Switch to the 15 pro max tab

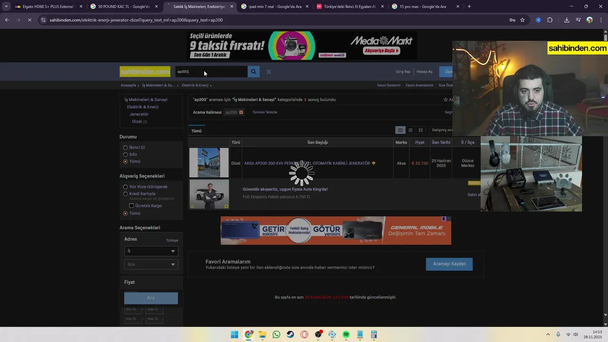click(426, 7)
